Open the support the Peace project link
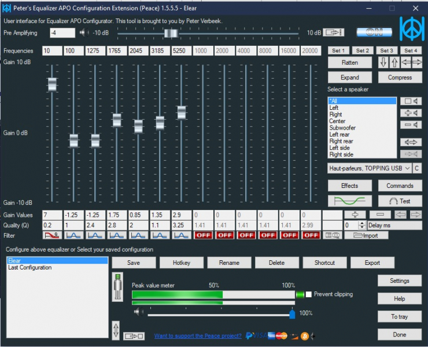 198,336
